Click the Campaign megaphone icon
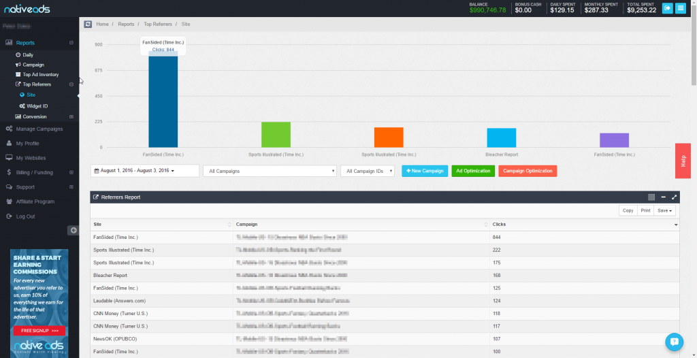Viewport: 697px width, 358px height. 18,65
